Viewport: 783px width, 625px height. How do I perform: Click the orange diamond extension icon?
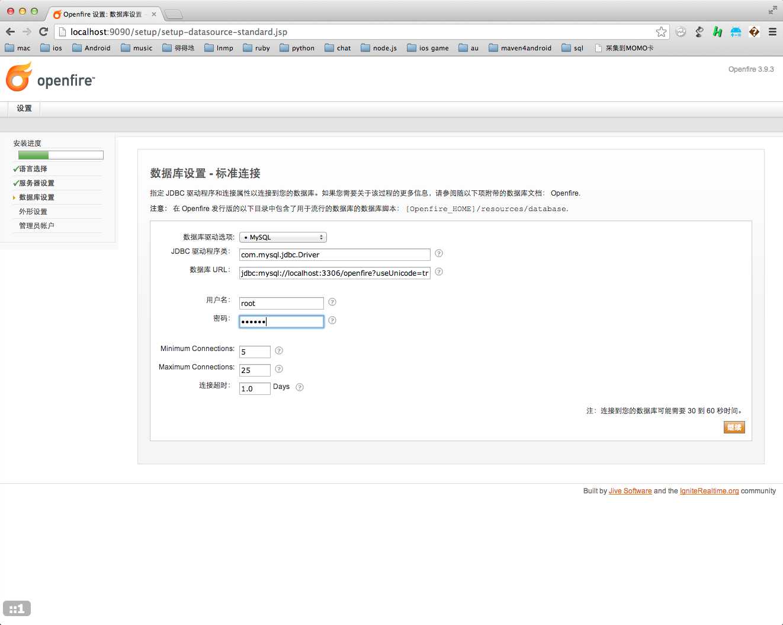[754, 32]
